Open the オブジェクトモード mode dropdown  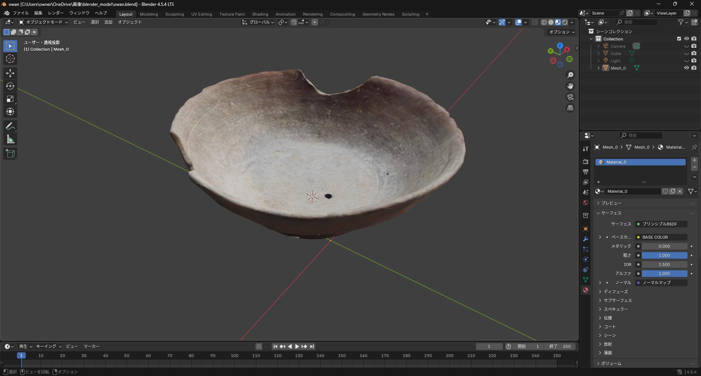pos(43,22)
